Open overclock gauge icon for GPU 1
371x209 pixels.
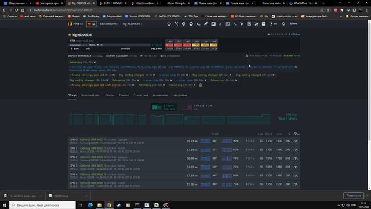coord(296,150)
